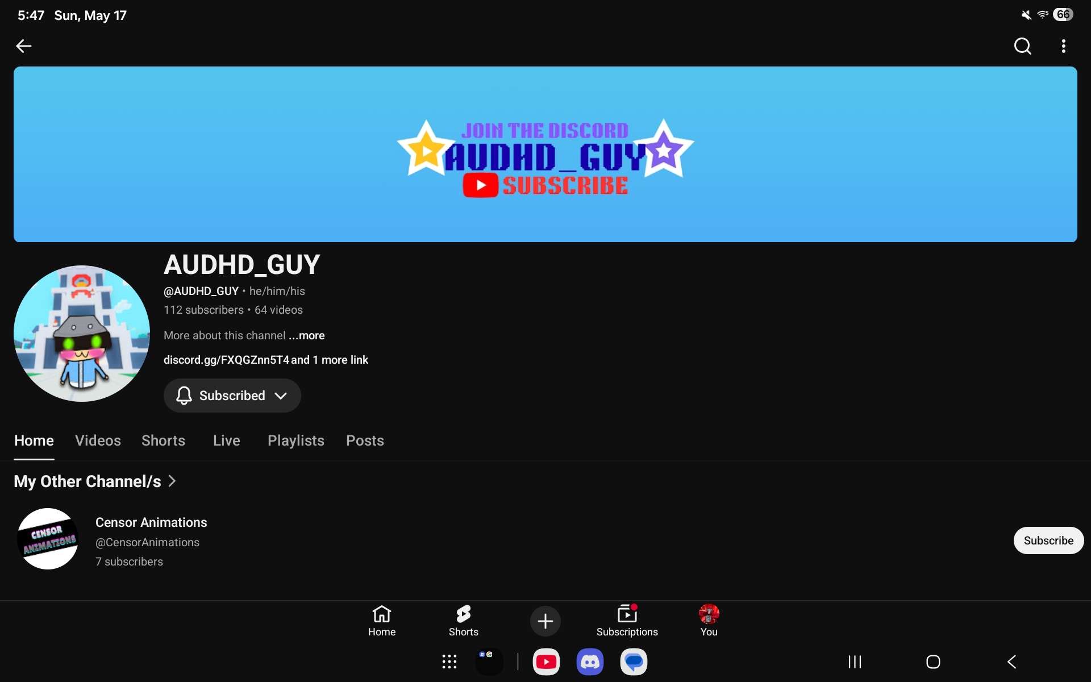Subscribe to Censor Animations
Screen dimensions: 1091x682
1048,540
